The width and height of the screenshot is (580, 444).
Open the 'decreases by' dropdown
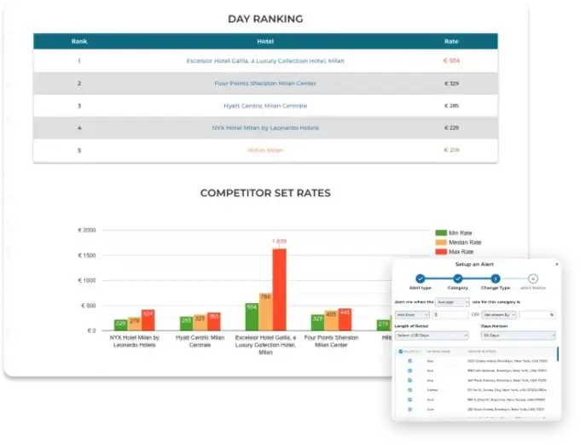click(x=499, y=315)
